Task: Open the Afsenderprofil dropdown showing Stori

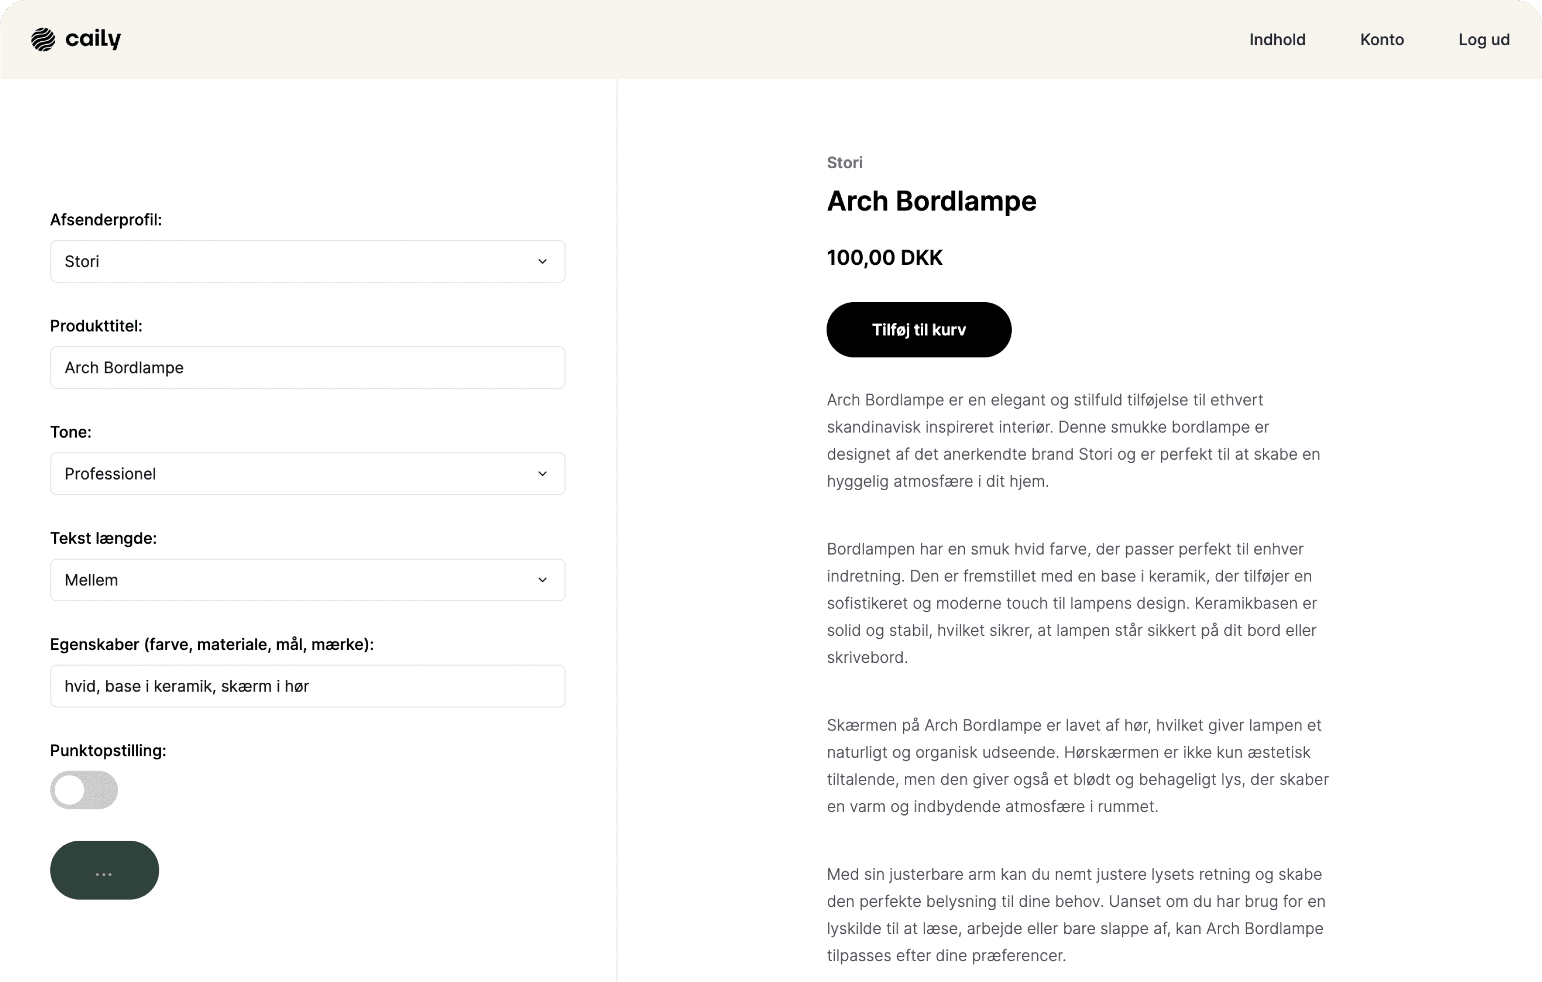Action: (x=307, y=261)
